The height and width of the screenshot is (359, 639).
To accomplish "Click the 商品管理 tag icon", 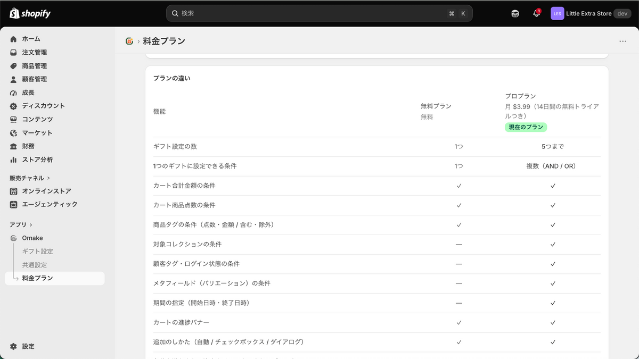I will click(14, 66).
